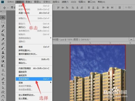Screen dimensions: 135x101
Task: Toggle the Auto-Select checkbox in options bar
Action: 12,7
